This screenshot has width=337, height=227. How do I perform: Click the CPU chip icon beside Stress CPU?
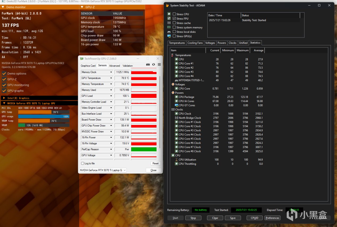[x=169, y=14]
